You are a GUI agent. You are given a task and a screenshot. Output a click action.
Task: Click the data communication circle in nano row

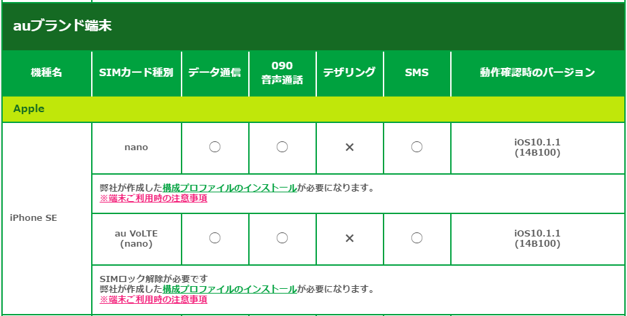coord(215,147)
